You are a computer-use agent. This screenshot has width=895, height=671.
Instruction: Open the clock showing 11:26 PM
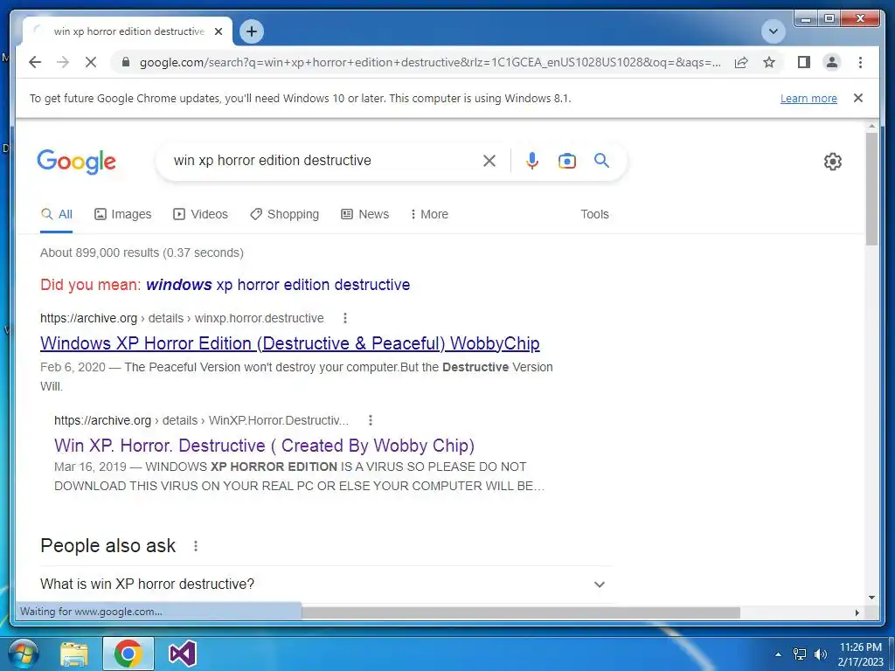[861, 654]
